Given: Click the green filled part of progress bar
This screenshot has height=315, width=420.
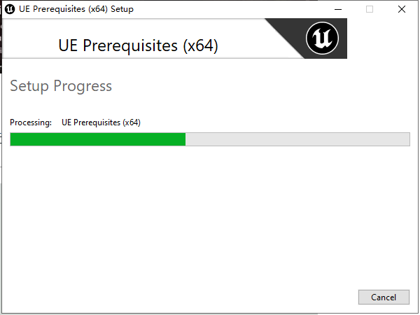Looking at the screenshot, I should coord(98,139).
